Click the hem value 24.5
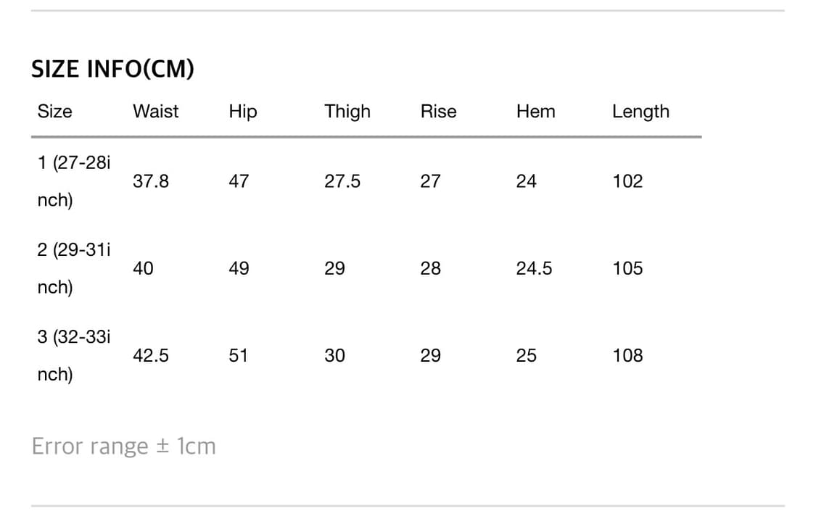 [x=534, y=268]
